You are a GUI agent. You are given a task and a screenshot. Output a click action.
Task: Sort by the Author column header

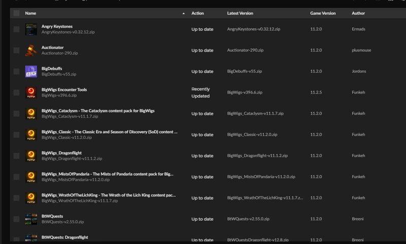coord(358,13)
